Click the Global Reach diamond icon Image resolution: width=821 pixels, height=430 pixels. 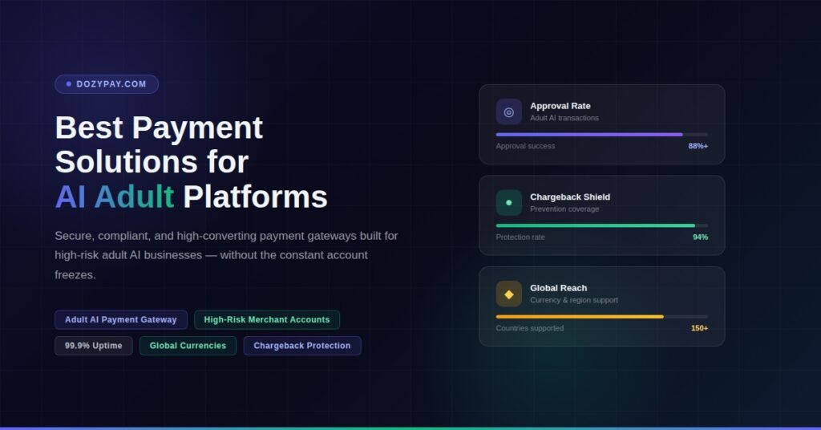[508, 294]
